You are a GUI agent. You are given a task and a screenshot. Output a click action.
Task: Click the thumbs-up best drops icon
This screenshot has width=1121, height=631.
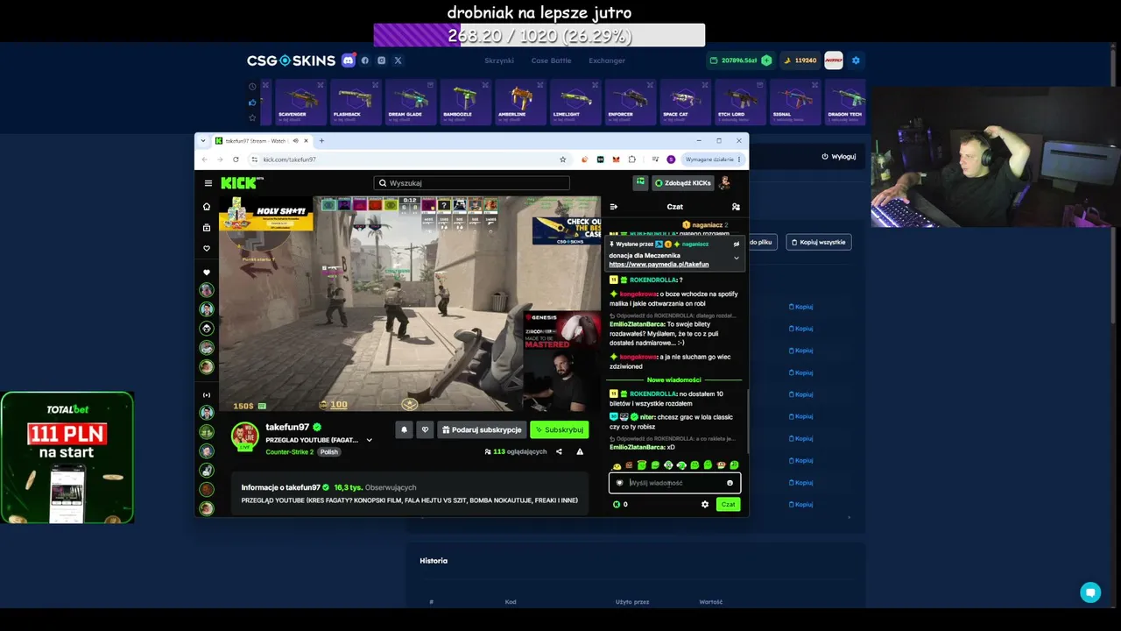pyautogui.click(x=252, y=103)
